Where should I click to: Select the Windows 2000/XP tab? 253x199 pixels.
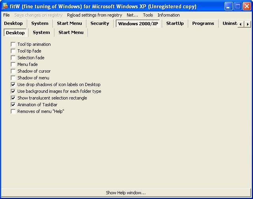pyautogui.click(x=138, y=24)
